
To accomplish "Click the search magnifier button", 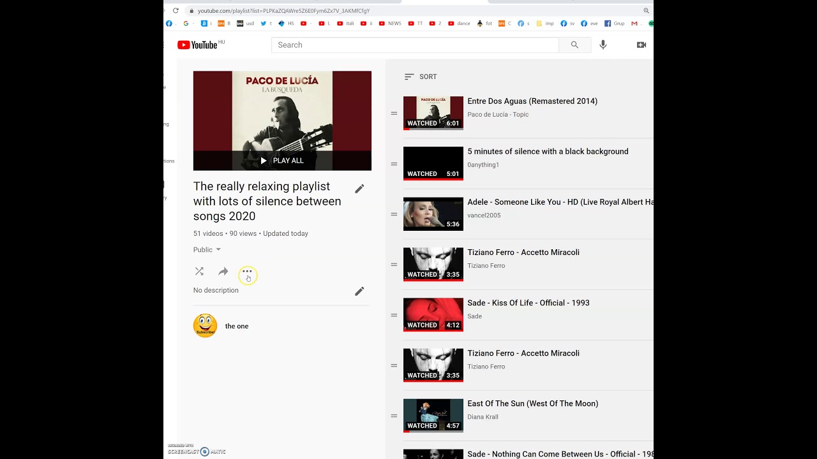I will tap(574, 45).
